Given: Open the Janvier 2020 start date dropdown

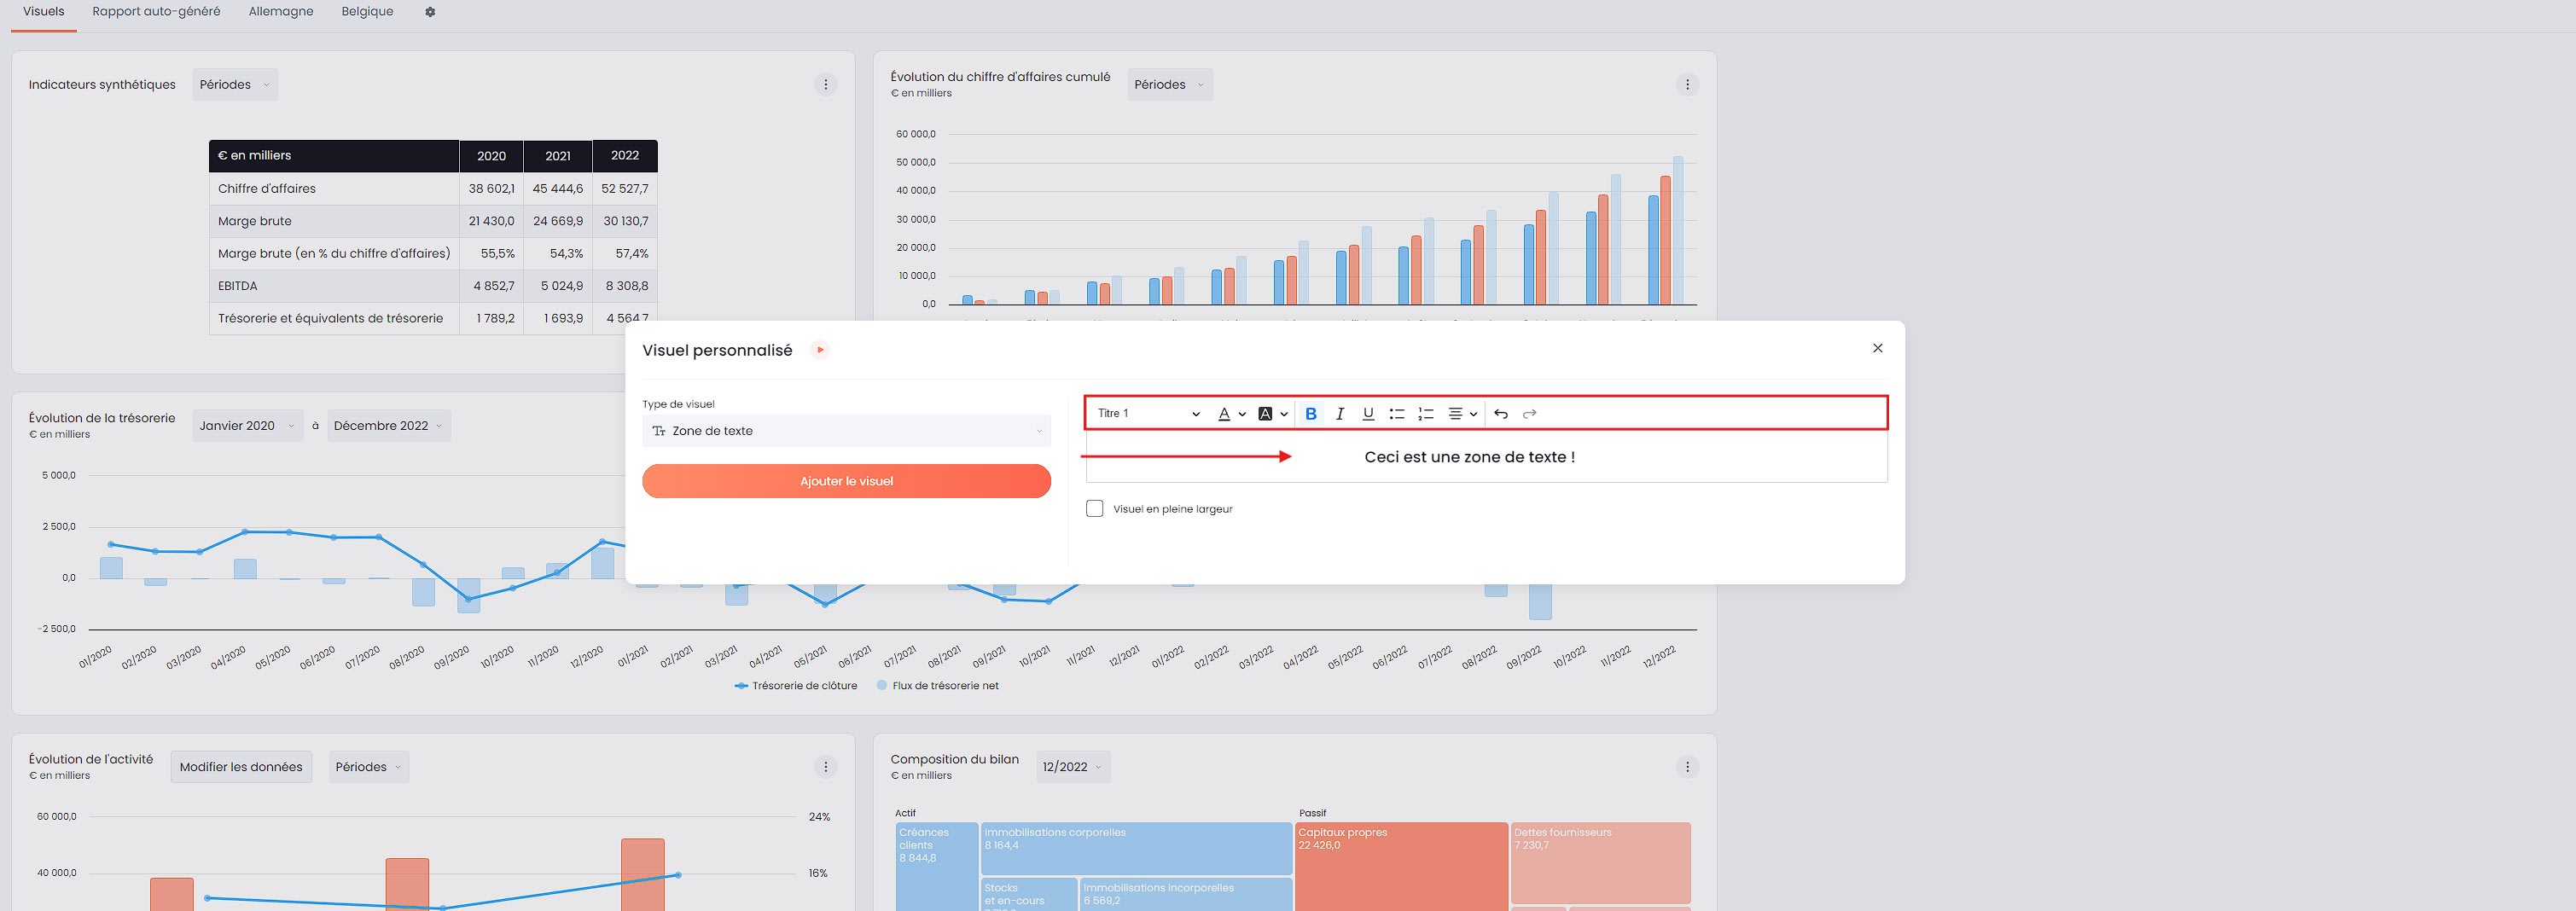Looking at the screenshot, I should click(248, 426).
